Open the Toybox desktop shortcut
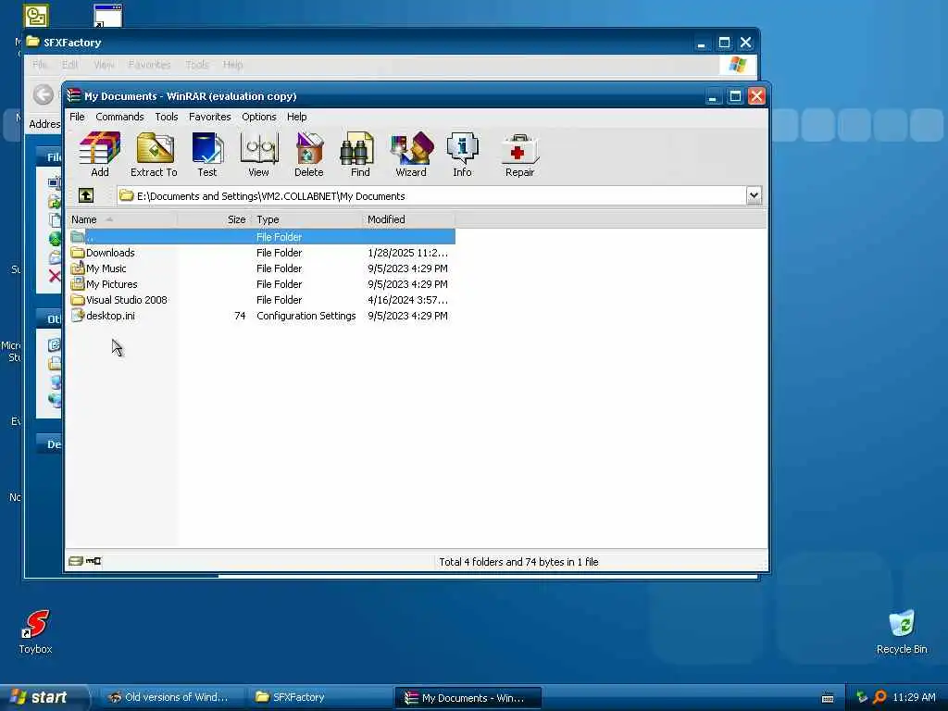Screen dimensions: 948x711 coord(35,631)
